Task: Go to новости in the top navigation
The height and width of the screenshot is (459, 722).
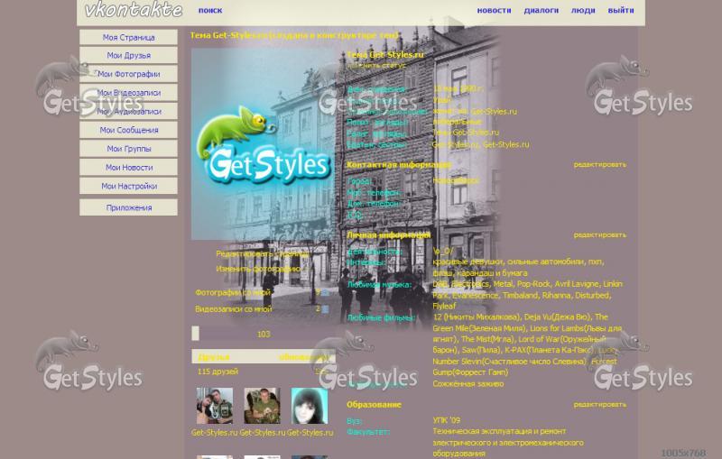Action: (x=494, y=10)
